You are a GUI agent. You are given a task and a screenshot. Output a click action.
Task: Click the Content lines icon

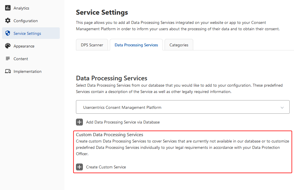[x=8, y=59]
